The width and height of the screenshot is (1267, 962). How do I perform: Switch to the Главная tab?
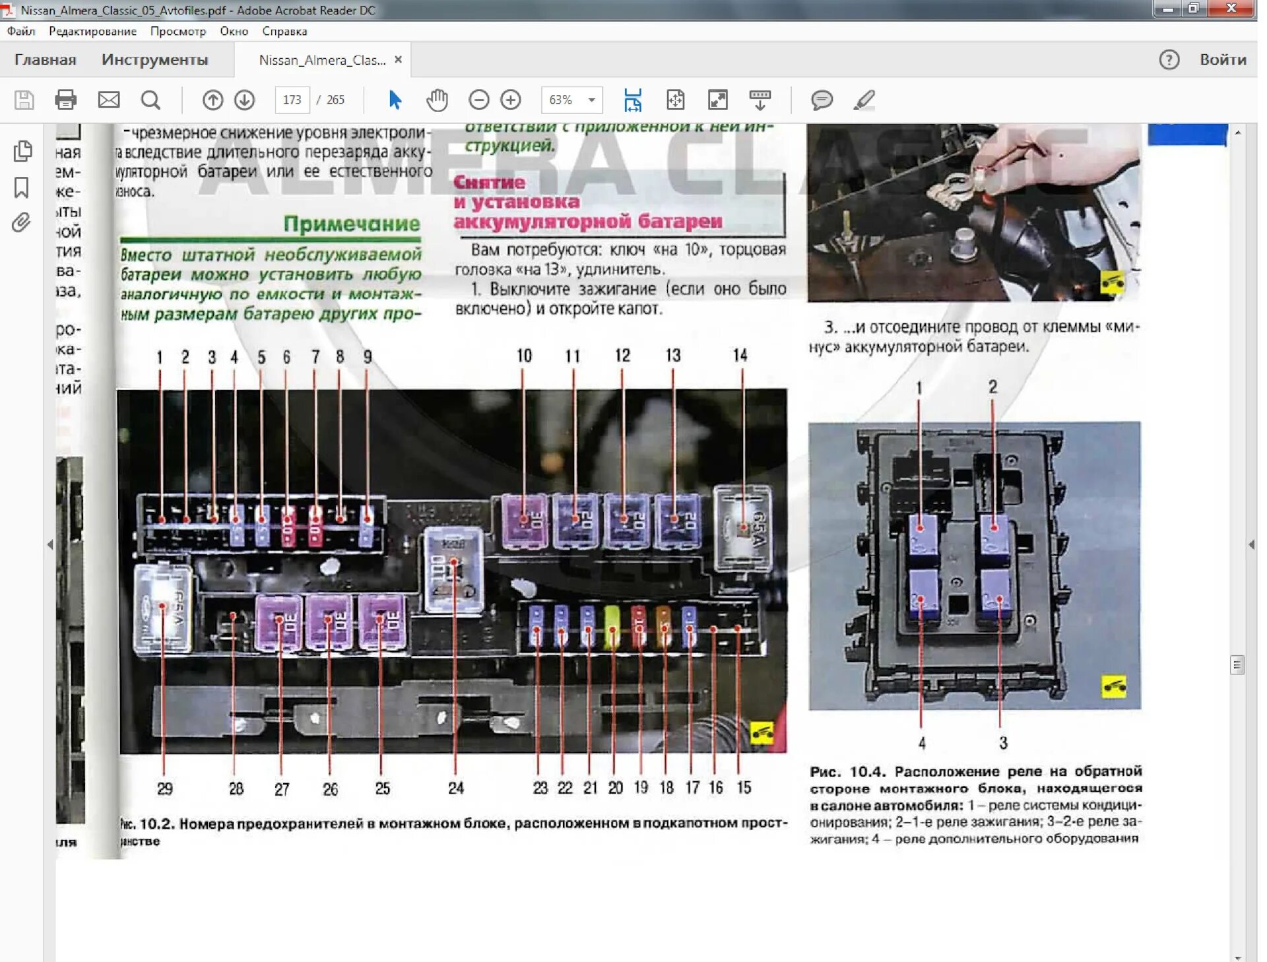pyautogui.click(x=46, y=59)
